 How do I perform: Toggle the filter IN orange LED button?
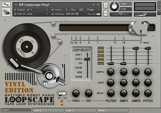[62, 101]
